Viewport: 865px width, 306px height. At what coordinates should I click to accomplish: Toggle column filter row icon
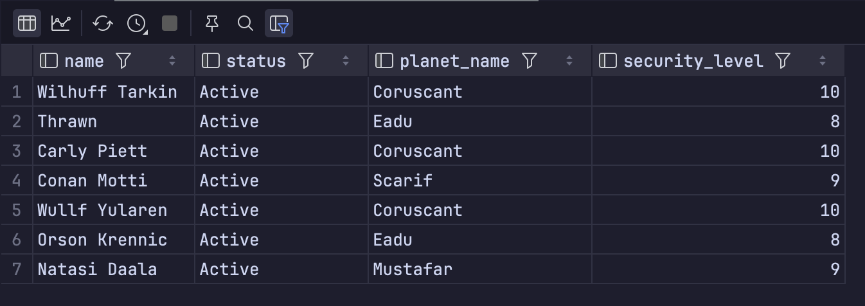tap(279, 24)
